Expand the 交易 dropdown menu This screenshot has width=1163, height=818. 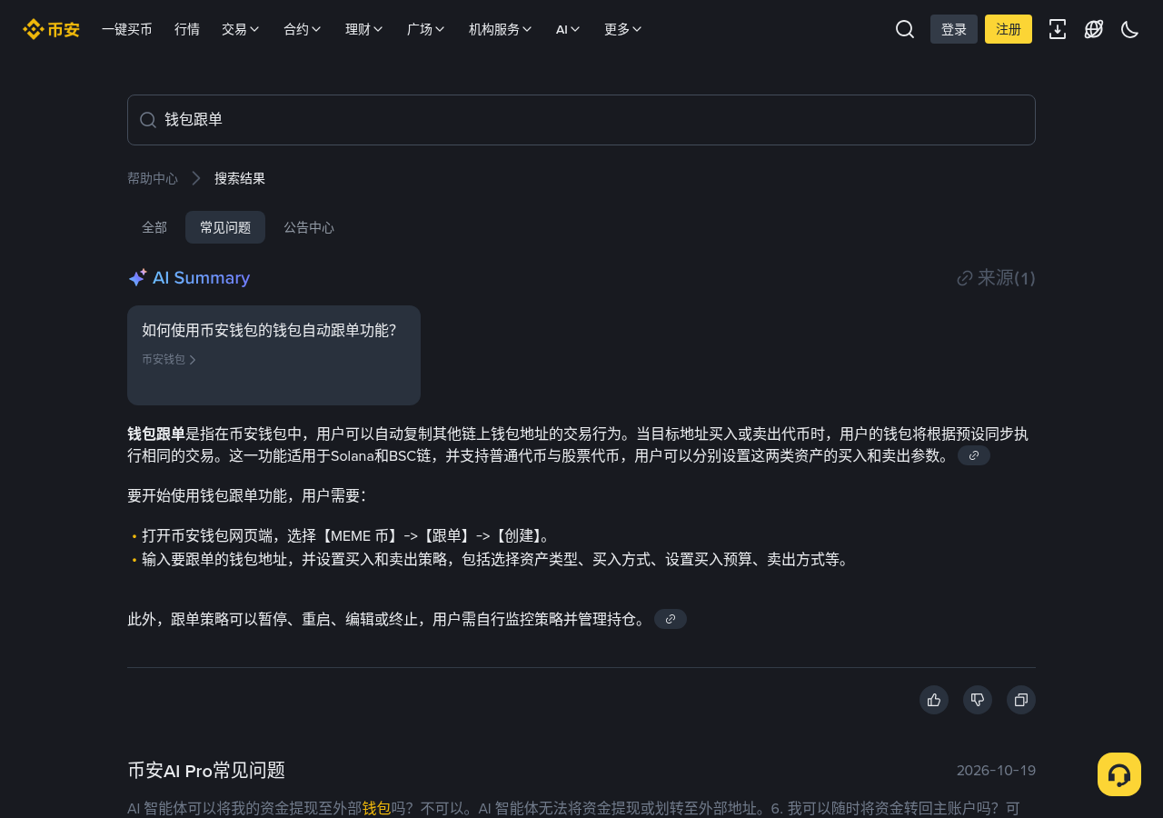pyautogui.click(x=241, y=29)
